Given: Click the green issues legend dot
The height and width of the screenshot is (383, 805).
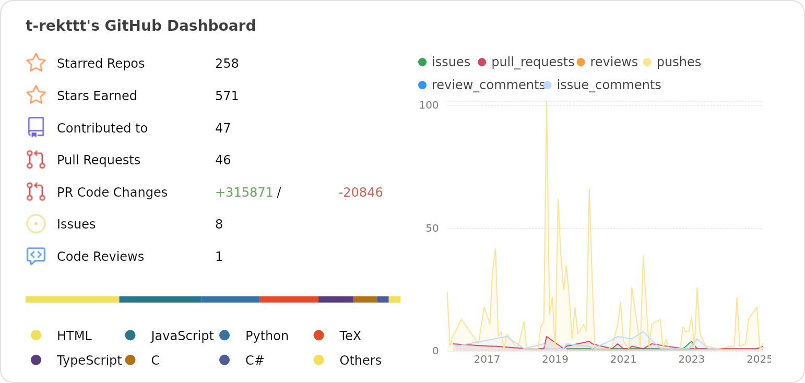Looking at the screenshot, I should tap(422, 62).
